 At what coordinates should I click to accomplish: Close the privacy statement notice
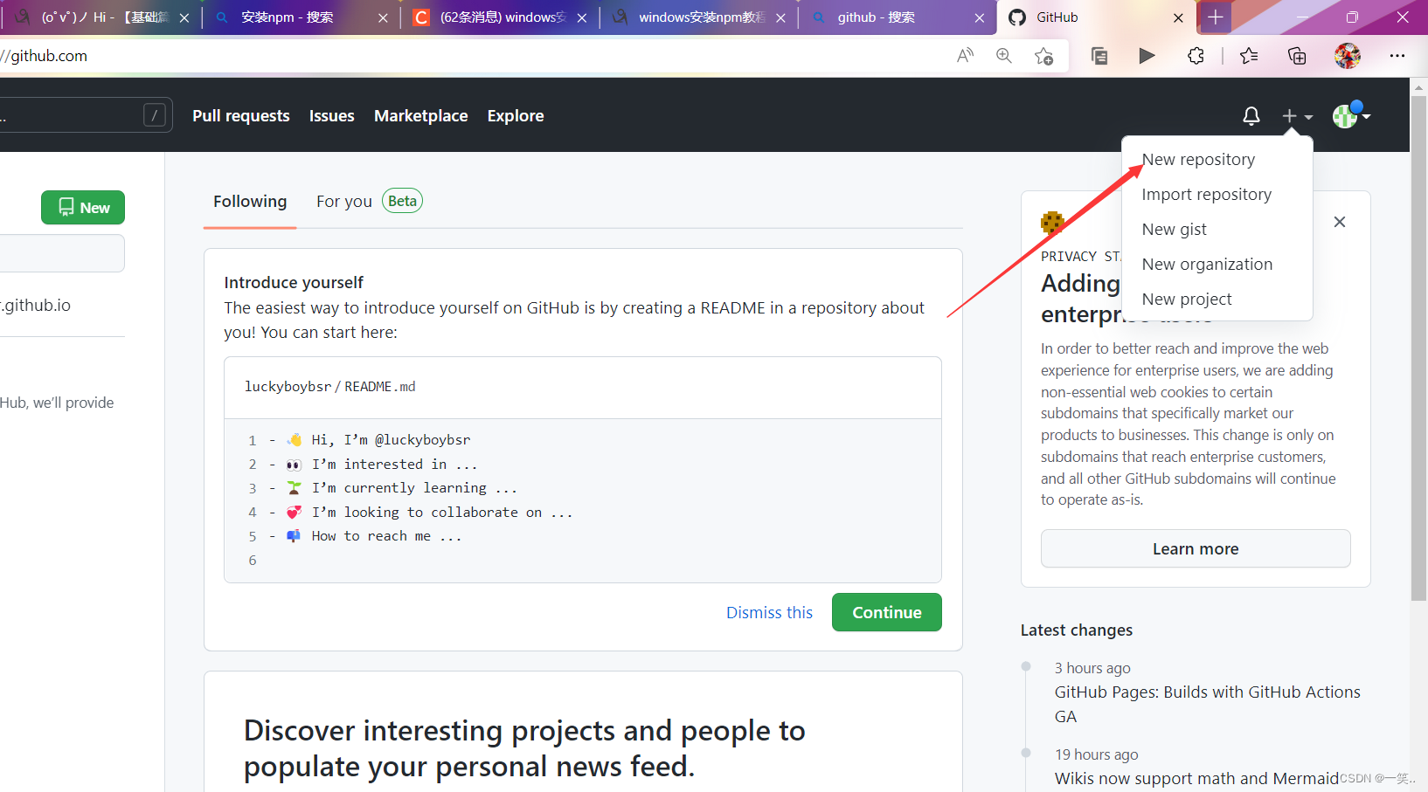coord(1340,222)
